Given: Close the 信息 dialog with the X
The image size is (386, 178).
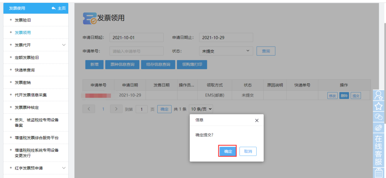Looking at the screenshot, I should [257, 120].
